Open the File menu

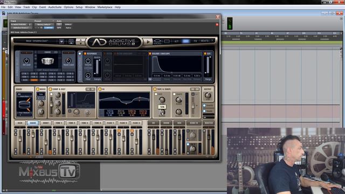tap(3, 7)
